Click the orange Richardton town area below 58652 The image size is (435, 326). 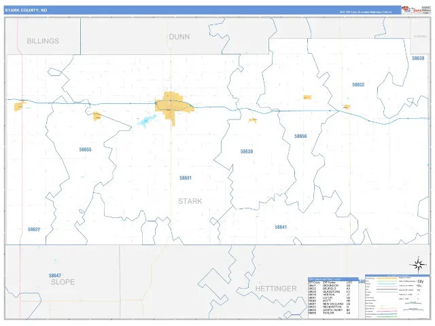347,107
